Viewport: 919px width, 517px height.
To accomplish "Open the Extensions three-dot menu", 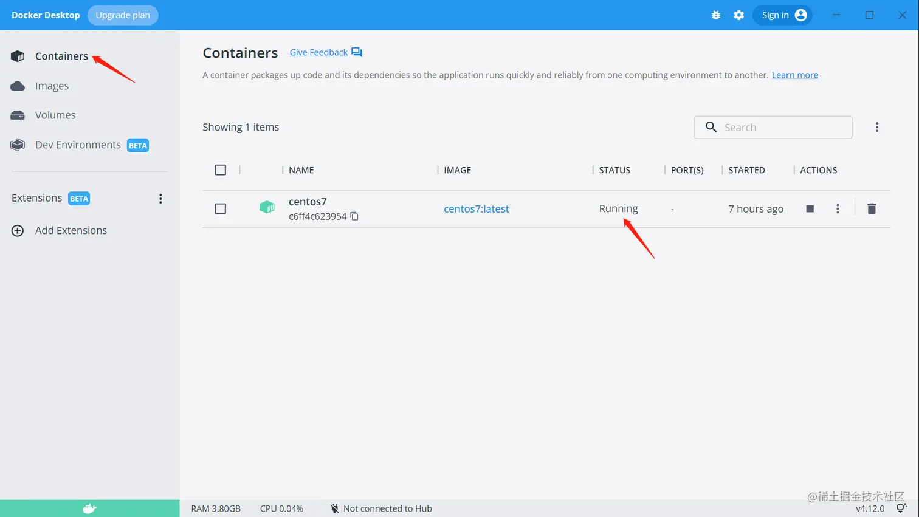I will [x=160, y=199].
